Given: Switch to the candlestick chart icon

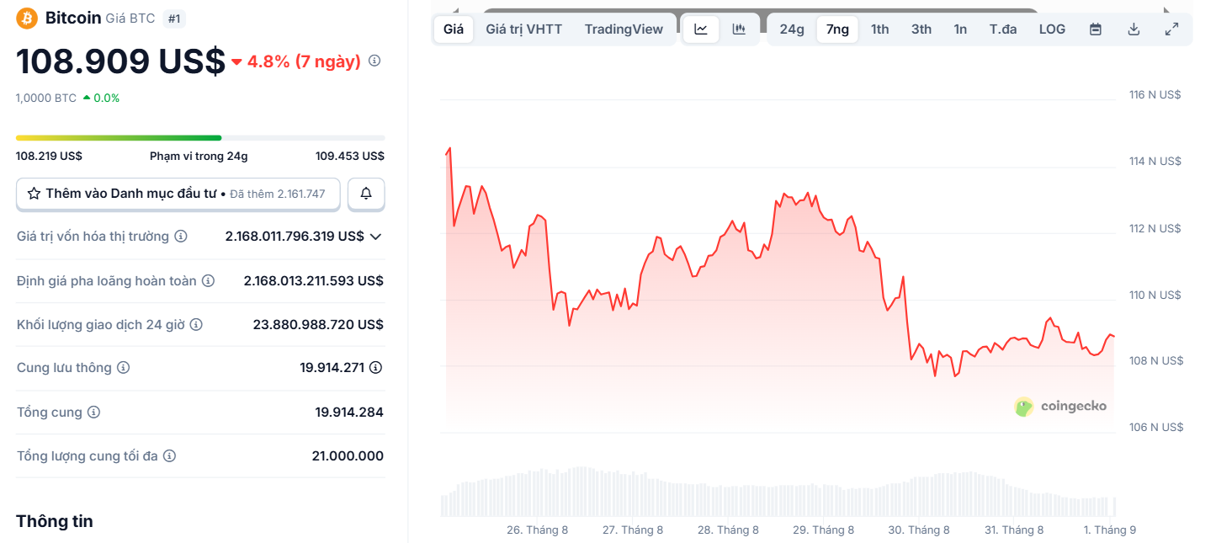Looking at the screenshot, I should pos(739,29).
